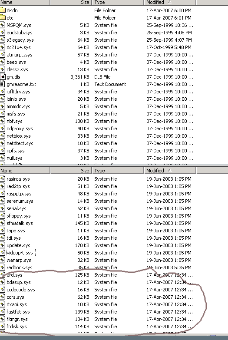Toggle Modified sort arrow in bottom pane
Viewport: 228px width, 340px height.
pyautogui.click(x=170, y=170)
